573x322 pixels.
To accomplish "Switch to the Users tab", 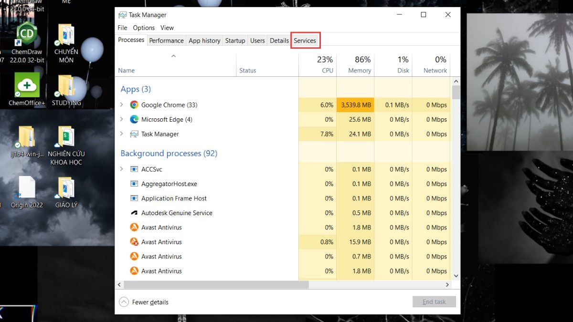I will (257, 41).
